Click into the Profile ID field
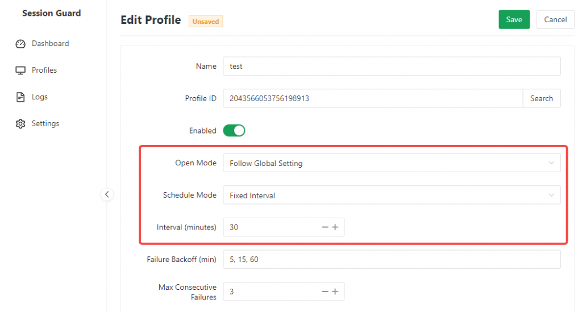Image resolution: width=582 pixels, height=312 pixels. (x=372, y=98)
